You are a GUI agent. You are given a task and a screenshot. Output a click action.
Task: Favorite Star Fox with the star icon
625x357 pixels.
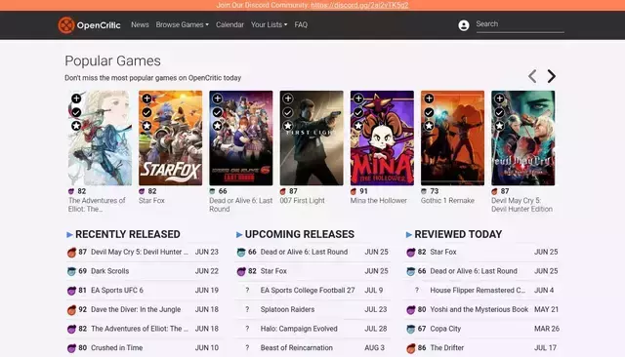(146, 126)
